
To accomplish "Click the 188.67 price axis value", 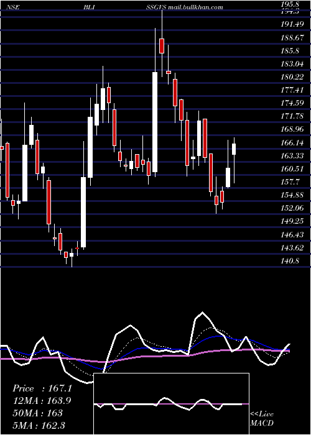I will (x=292, y=38).
